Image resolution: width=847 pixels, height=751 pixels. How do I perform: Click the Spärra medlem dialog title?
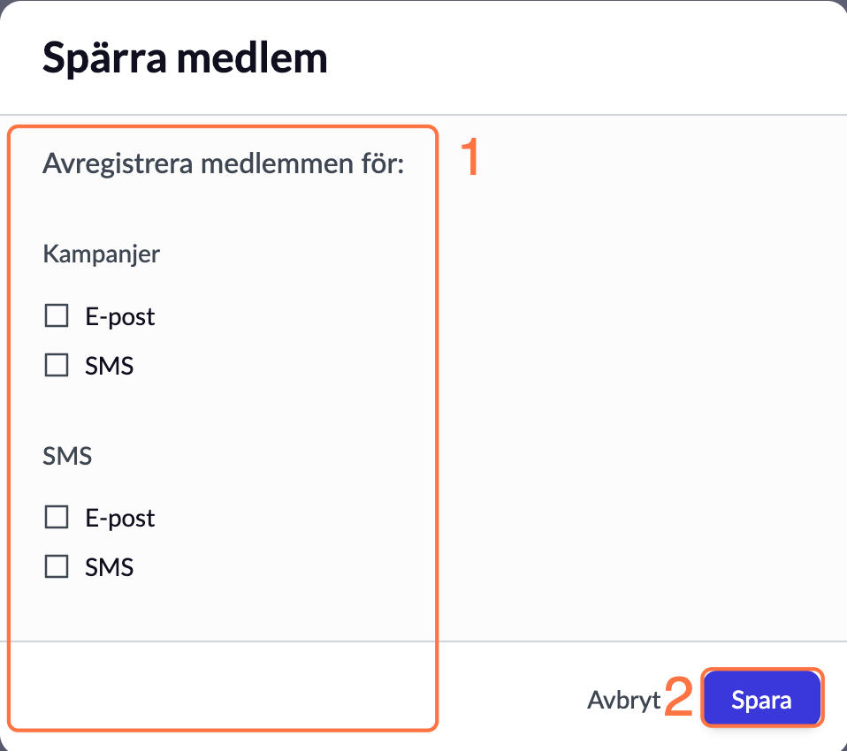185,58
